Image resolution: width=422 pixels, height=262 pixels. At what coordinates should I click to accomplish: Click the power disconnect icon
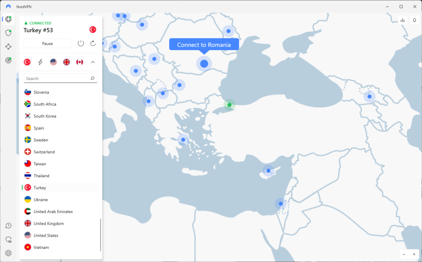(x=81, y=43)
